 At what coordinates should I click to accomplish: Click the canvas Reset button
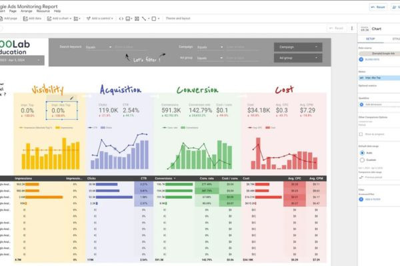click(337, 28)
